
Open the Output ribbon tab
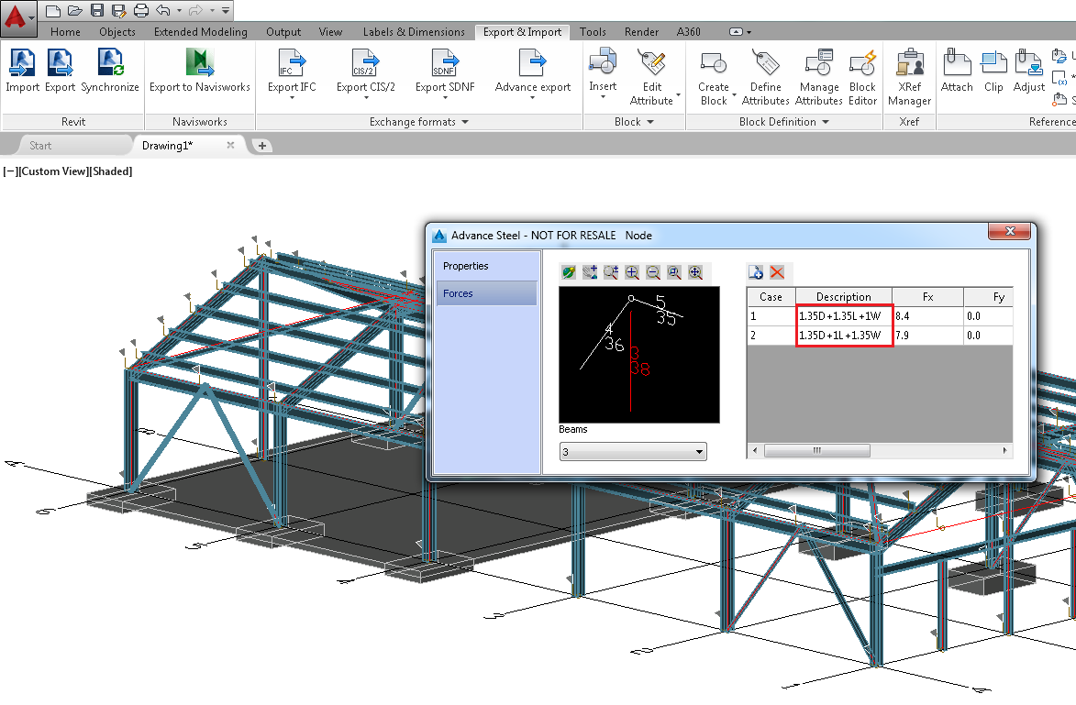coord(283,31)
